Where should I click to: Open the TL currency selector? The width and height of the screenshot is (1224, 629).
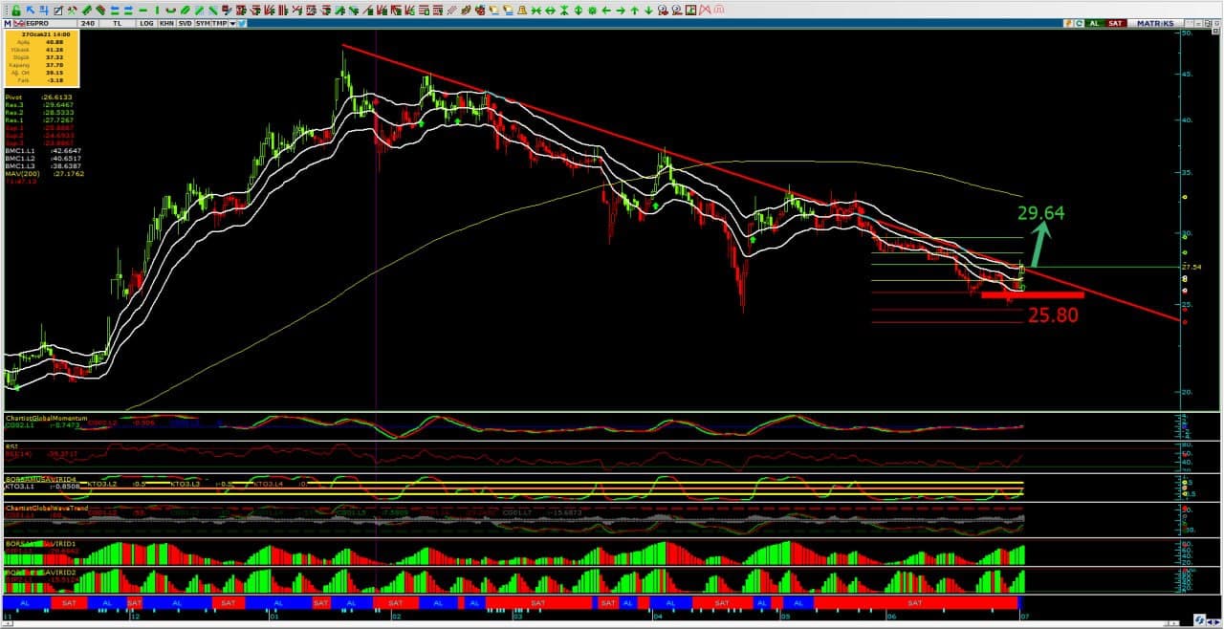(117, 23)
